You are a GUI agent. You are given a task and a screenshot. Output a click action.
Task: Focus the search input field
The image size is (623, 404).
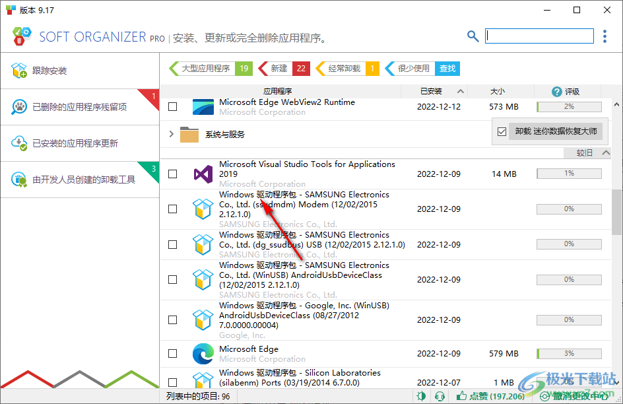[539, 36]
